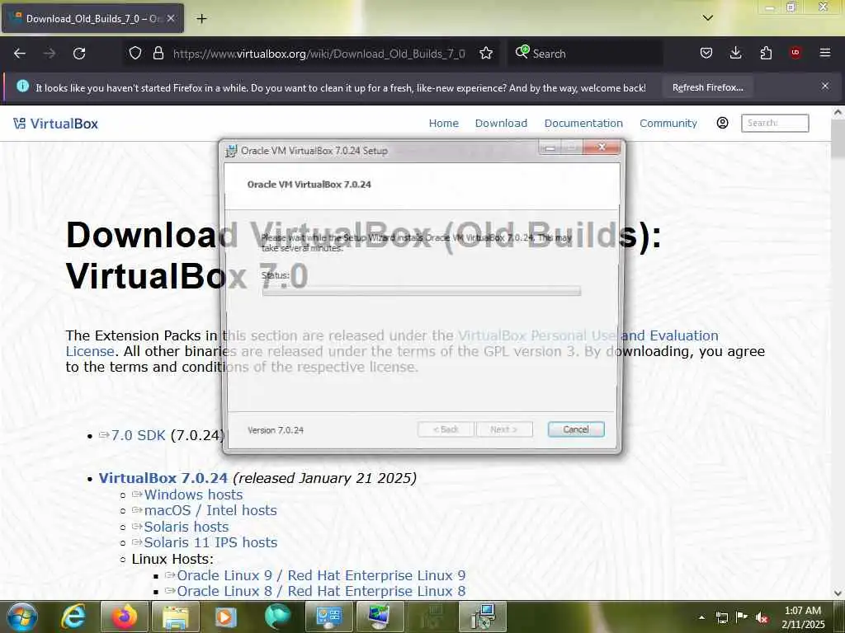The image size is (845, 633).
Task: Open a new tab with the plus icon
Action: click(x=201, y=19)
